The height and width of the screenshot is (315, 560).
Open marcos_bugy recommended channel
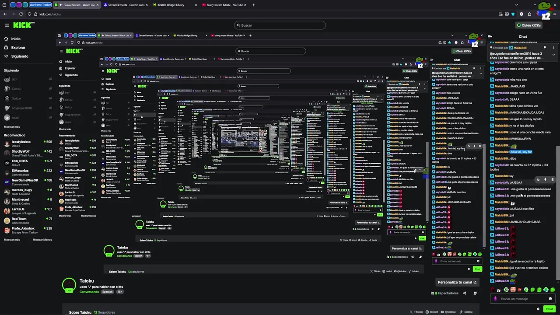(27, 191)
